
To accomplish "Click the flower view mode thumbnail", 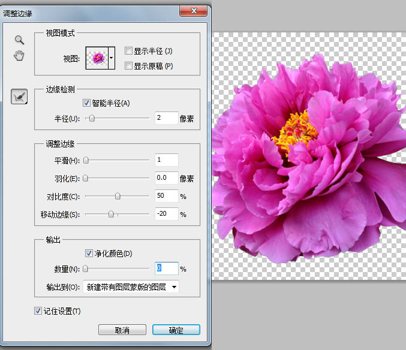I will [97, 59].
